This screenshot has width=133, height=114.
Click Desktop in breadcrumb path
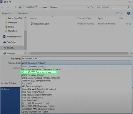pos(54,7)
